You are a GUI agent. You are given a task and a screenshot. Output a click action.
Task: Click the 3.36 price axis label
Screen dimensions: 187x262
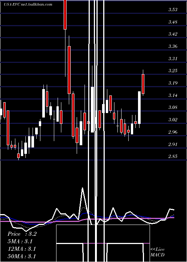tap(173, 46)
